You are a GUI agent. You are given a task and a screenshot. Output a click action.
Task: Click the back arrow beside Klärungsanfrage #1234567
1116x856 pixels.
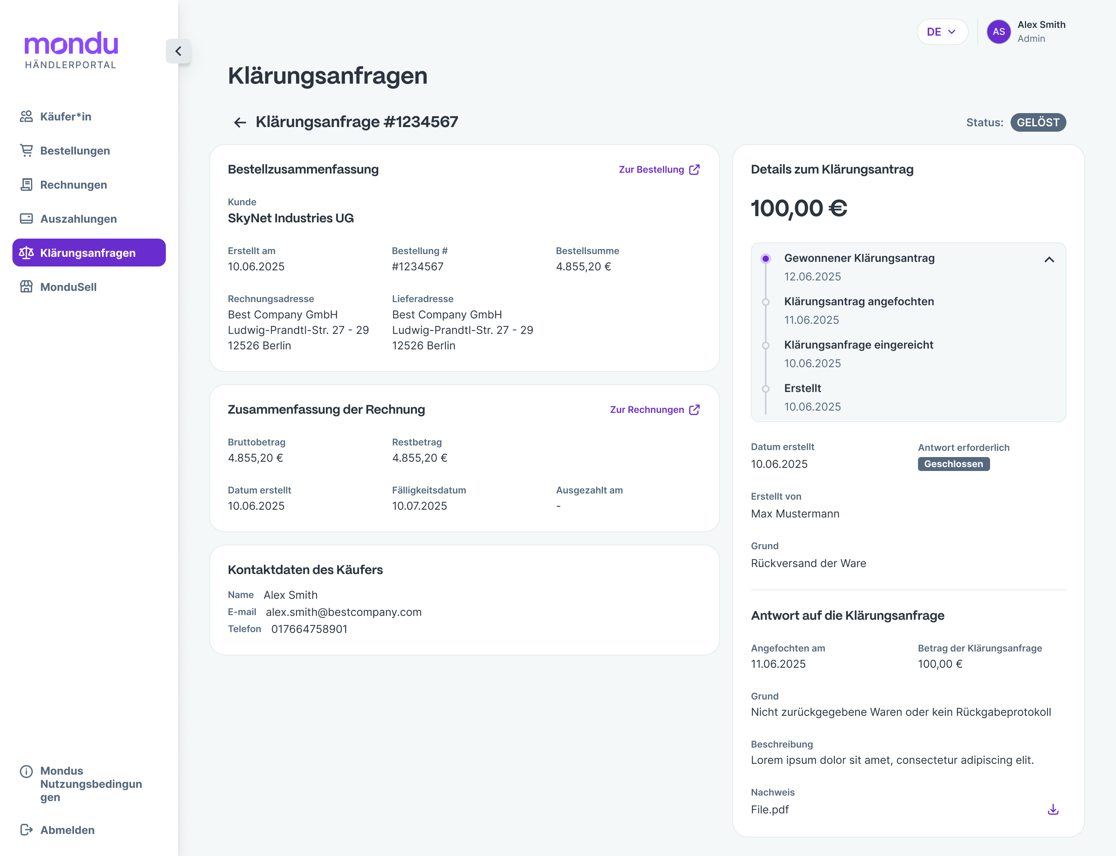click(x=239, y=122)
